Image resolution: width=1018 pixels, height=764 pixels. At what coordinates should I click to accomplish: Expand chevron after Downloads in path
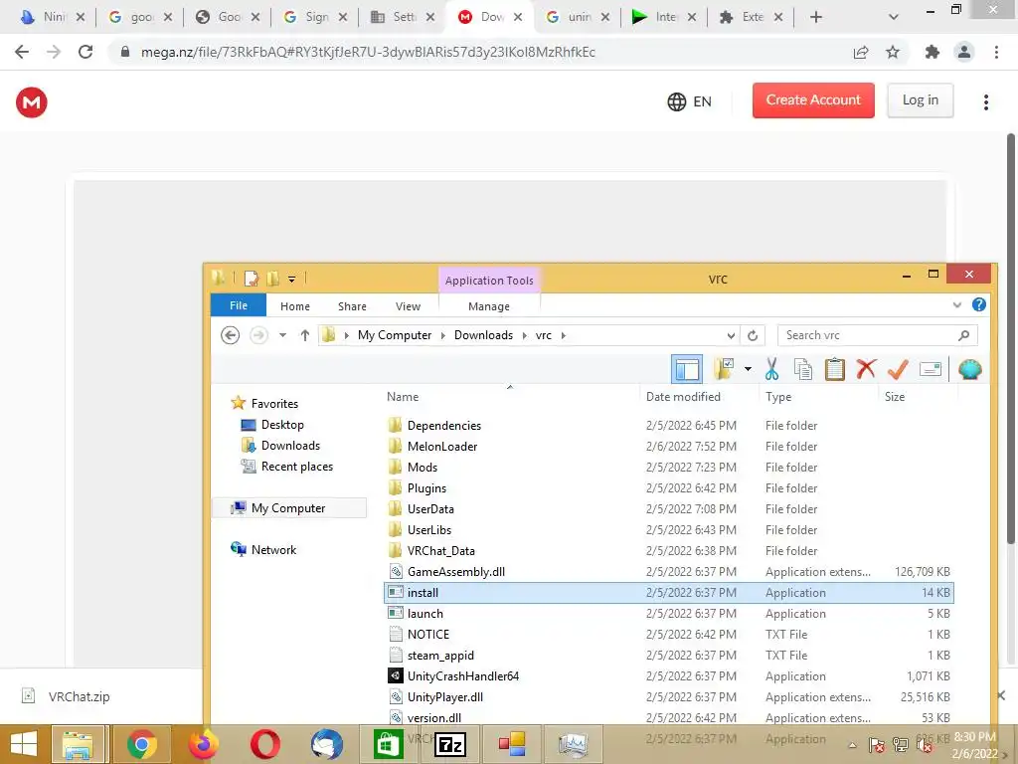point(524,335)
